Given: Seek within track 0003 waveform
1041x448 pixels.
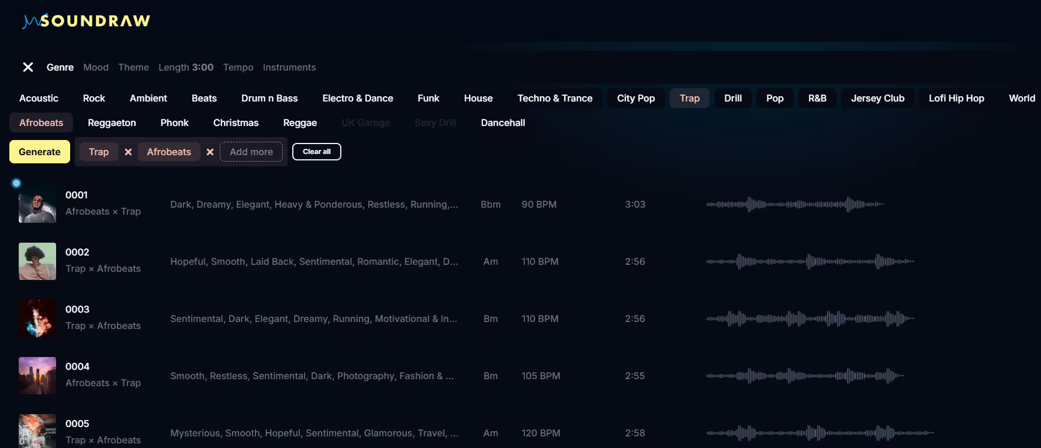Looking at the screenshot, I should [x=810, y=318].
